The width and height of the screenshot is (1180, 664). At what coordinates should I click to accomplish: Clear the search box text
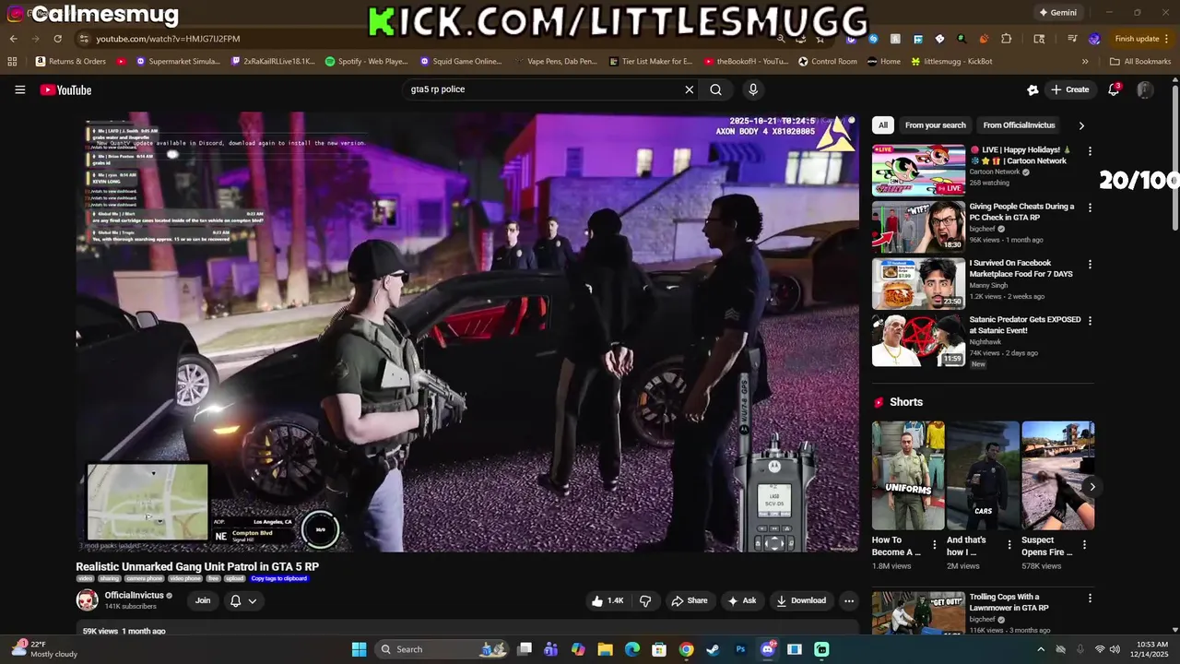[x=689, y=89]
